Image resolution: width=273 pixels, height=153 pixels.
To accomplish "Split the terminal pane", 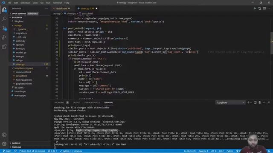I will tap(255, 102).
